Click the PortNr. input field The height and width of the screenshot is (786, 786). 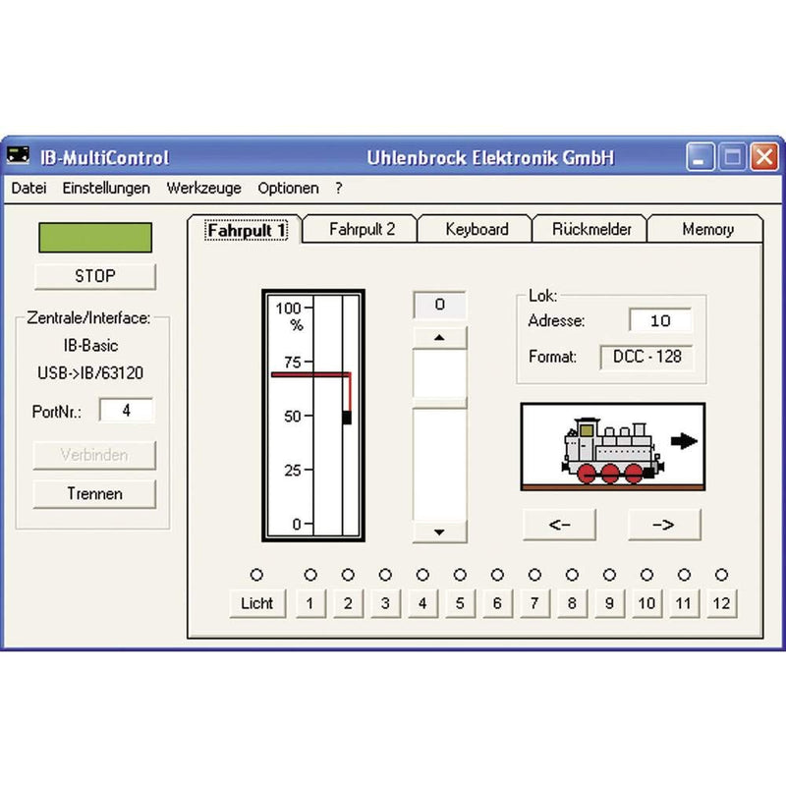pos(127,411)
